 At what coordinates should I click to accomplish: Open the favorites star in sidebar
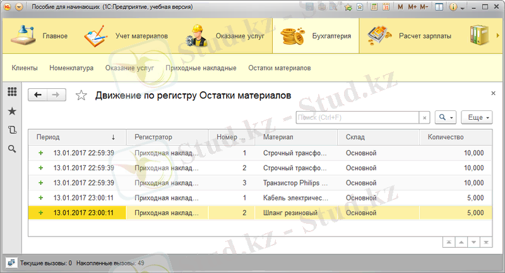[12, 111]
